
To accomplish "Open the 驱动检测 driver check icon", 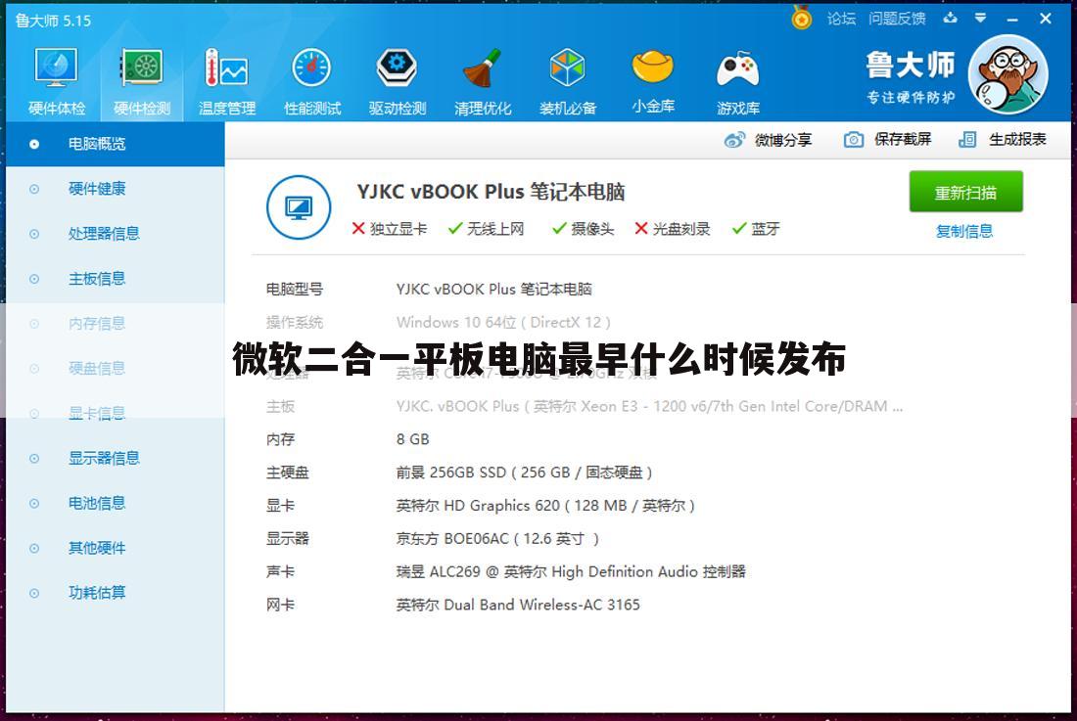I will pos(397,68).
